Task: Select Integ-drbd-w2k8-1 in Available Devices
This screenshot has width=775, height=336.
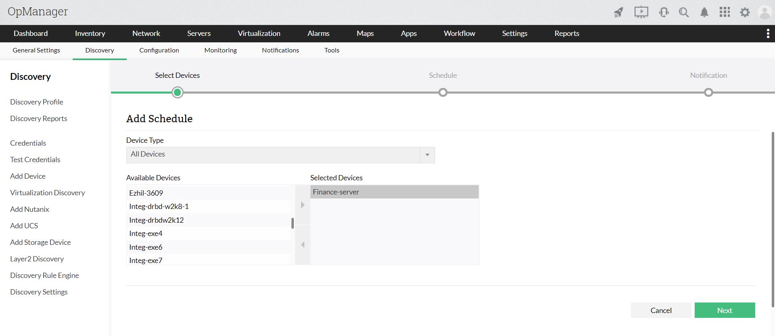Action: tap(208, 207)
